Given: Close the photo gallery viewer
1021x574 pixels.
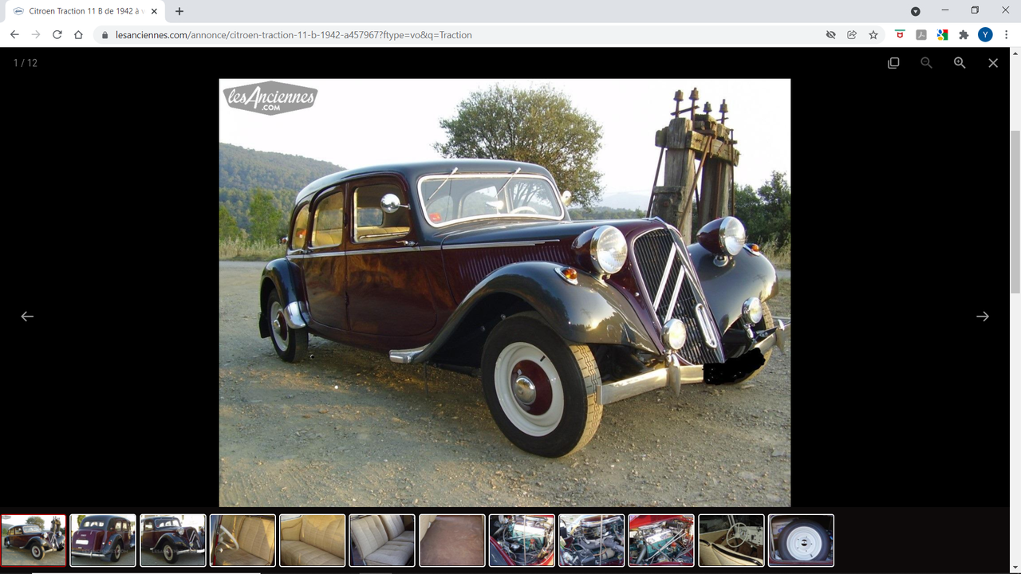Looking at the screenshot, I should coord(993,63).
